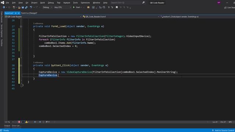
Task: Open the Any CPU platform dropdown
Action: coord(62,7)
